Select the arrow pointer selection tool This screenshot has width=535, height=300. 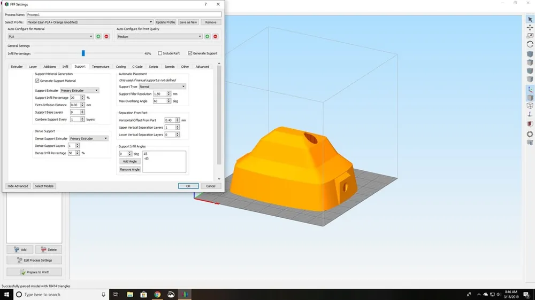530,19
